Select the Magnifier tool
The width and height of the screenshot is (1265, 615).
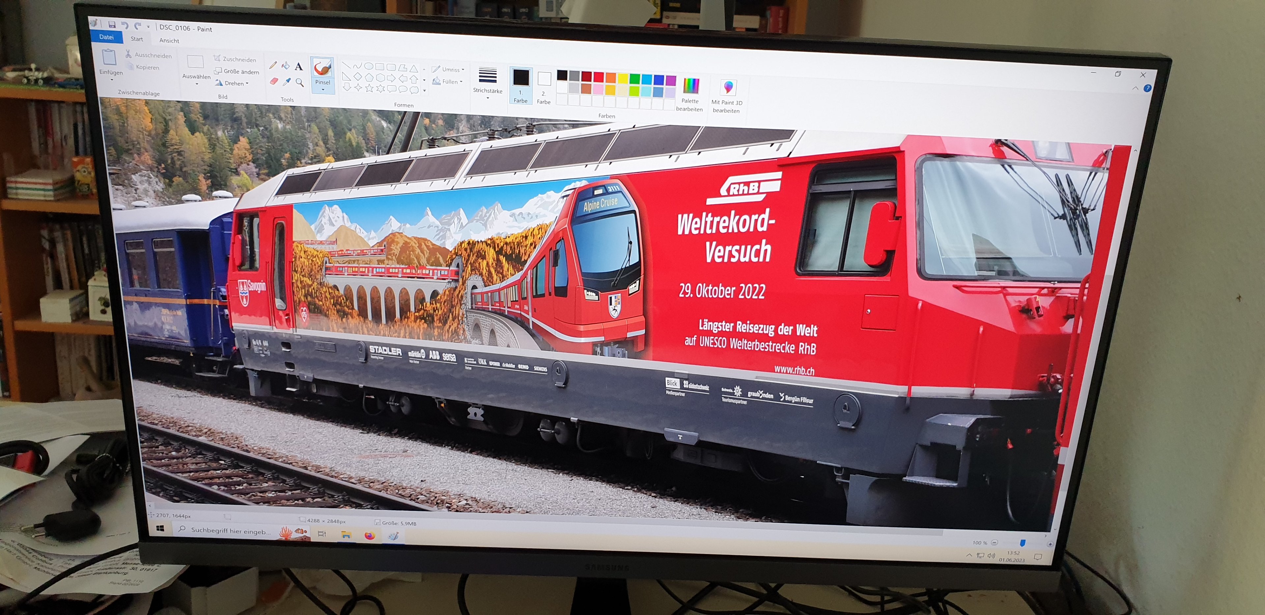click(x=299, y=83)
